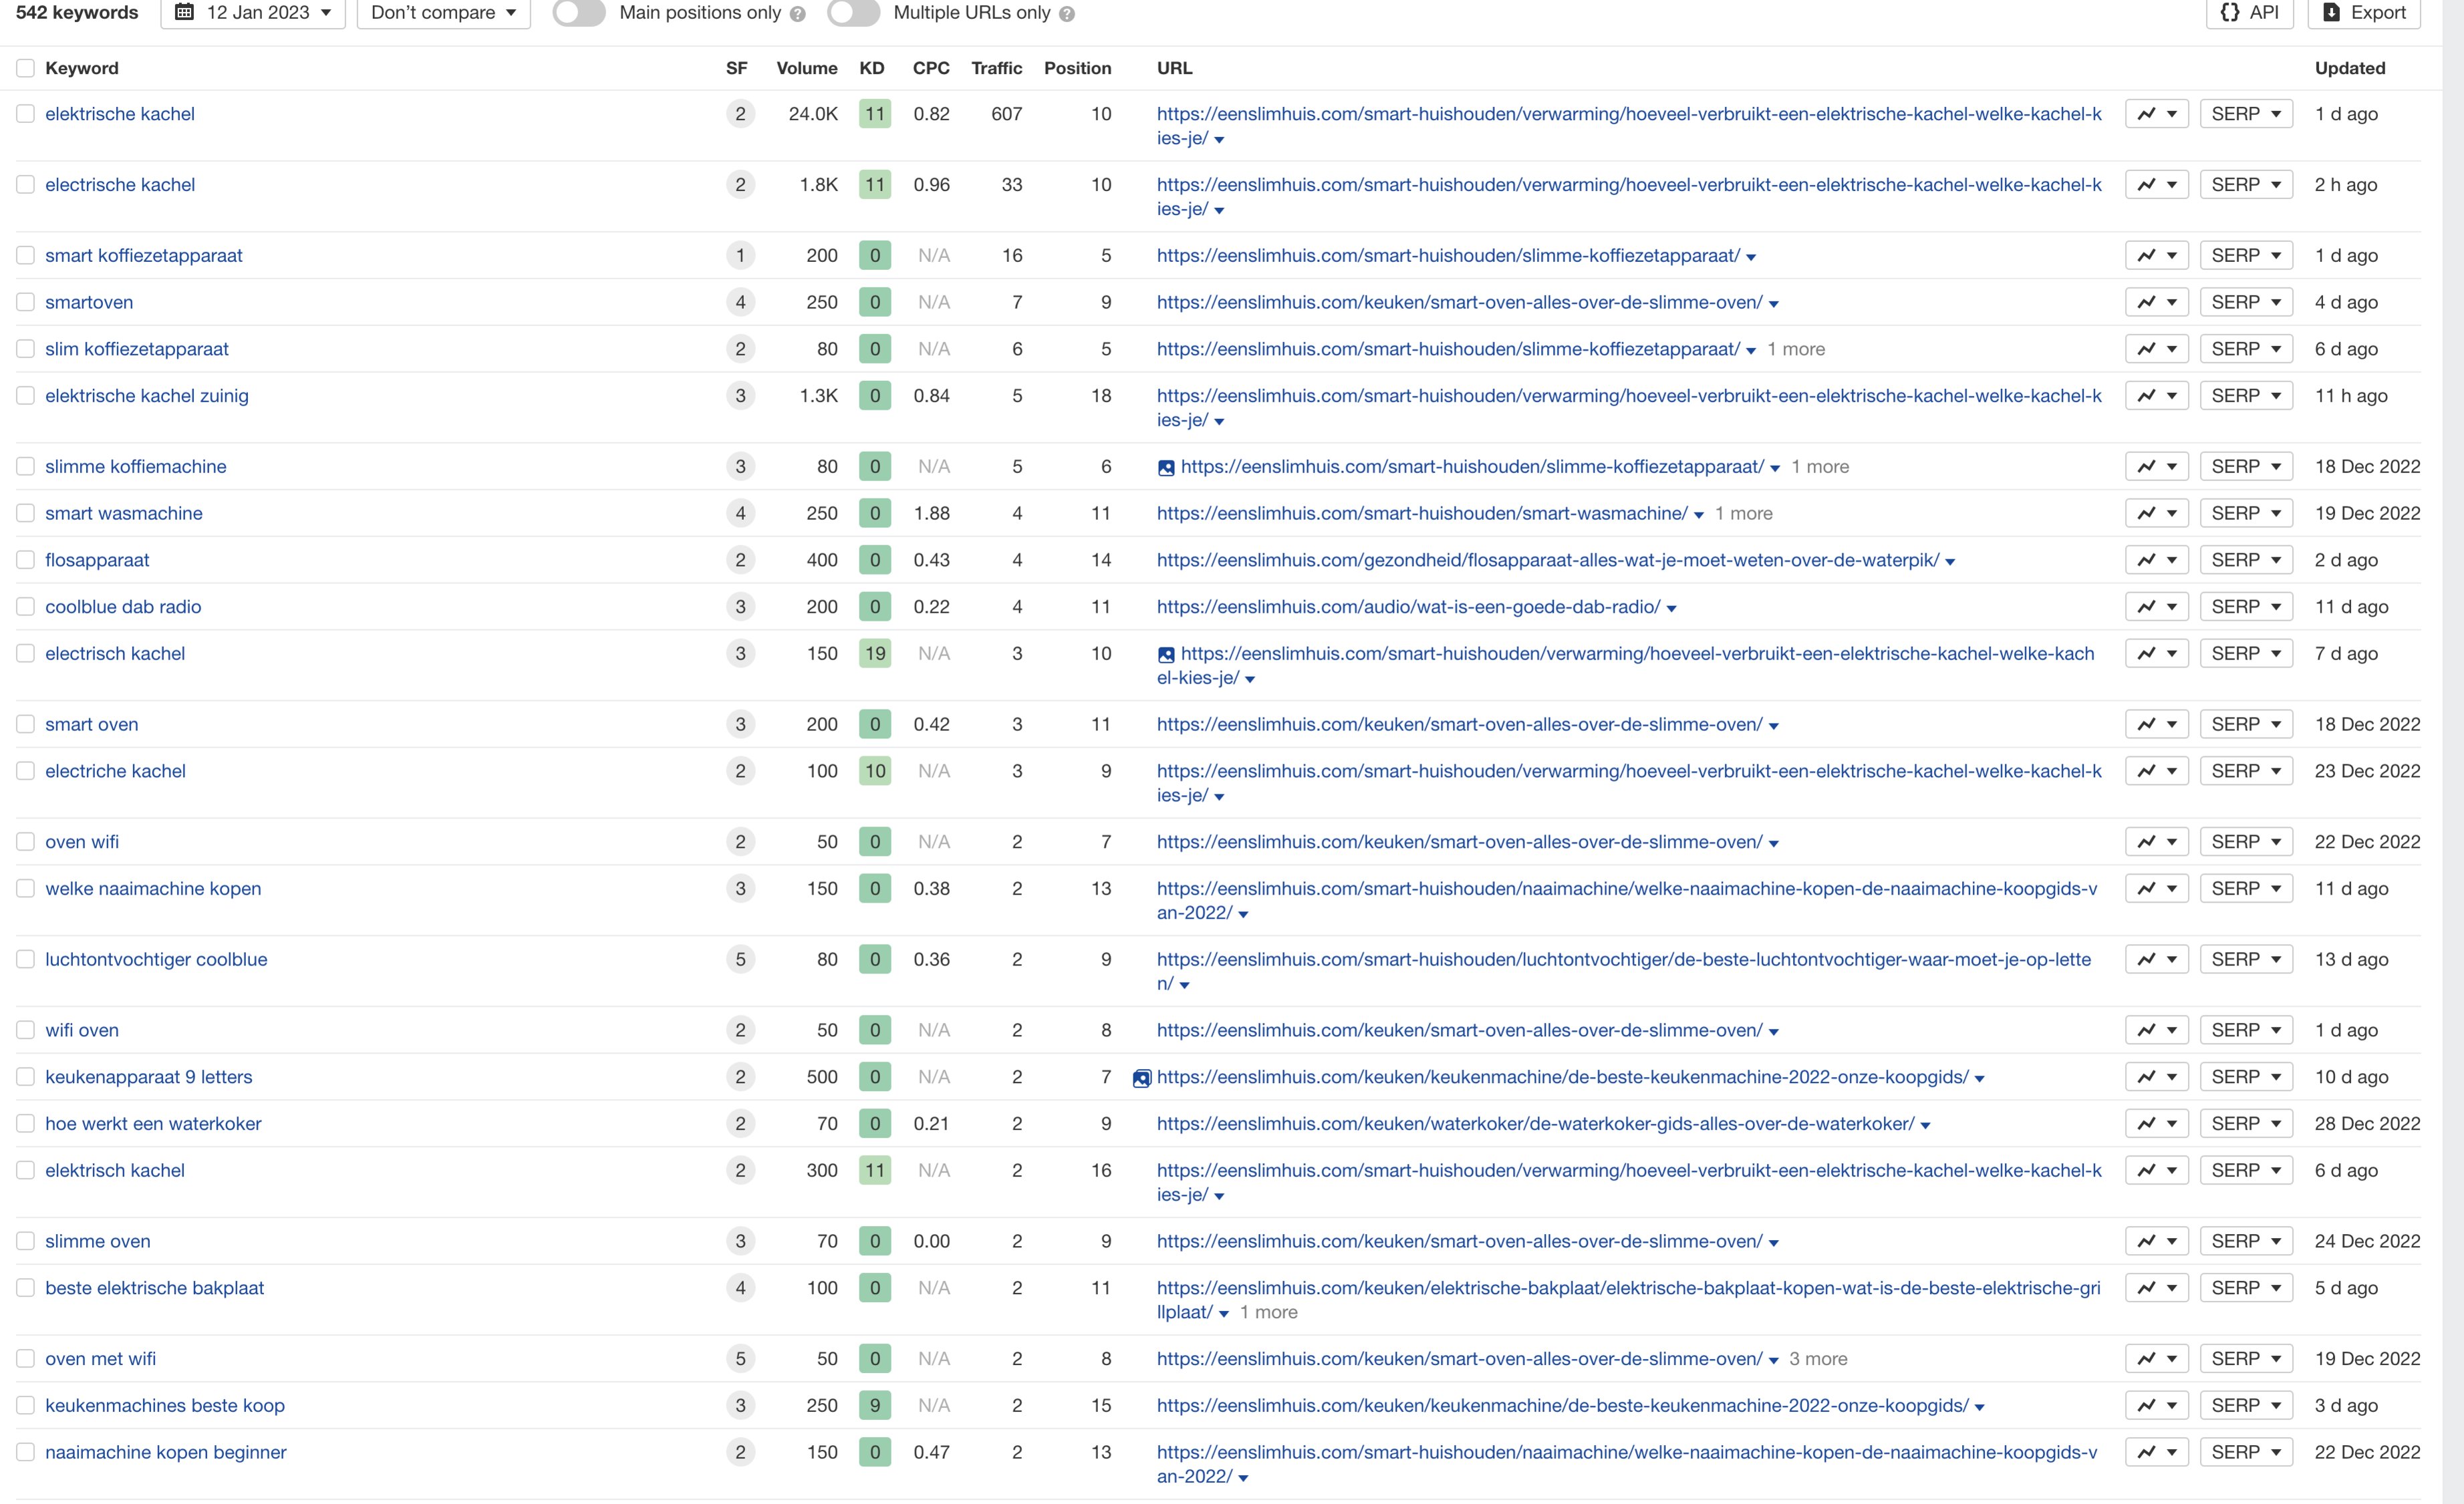The height and width of the screenshot is (1504, 2464).
Task: Check the box for elektrische kachel
Action: 25,114
